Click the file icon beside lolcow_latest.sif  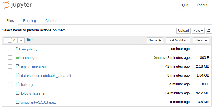18,93
